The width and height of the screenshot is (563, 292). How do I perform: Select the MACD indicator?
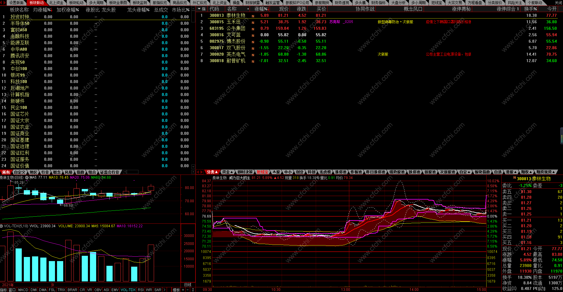[23, 290]
